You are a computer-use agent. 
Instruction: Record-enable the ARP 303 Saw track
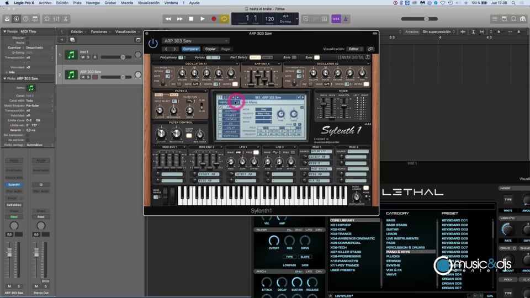[x=95, y=77]
